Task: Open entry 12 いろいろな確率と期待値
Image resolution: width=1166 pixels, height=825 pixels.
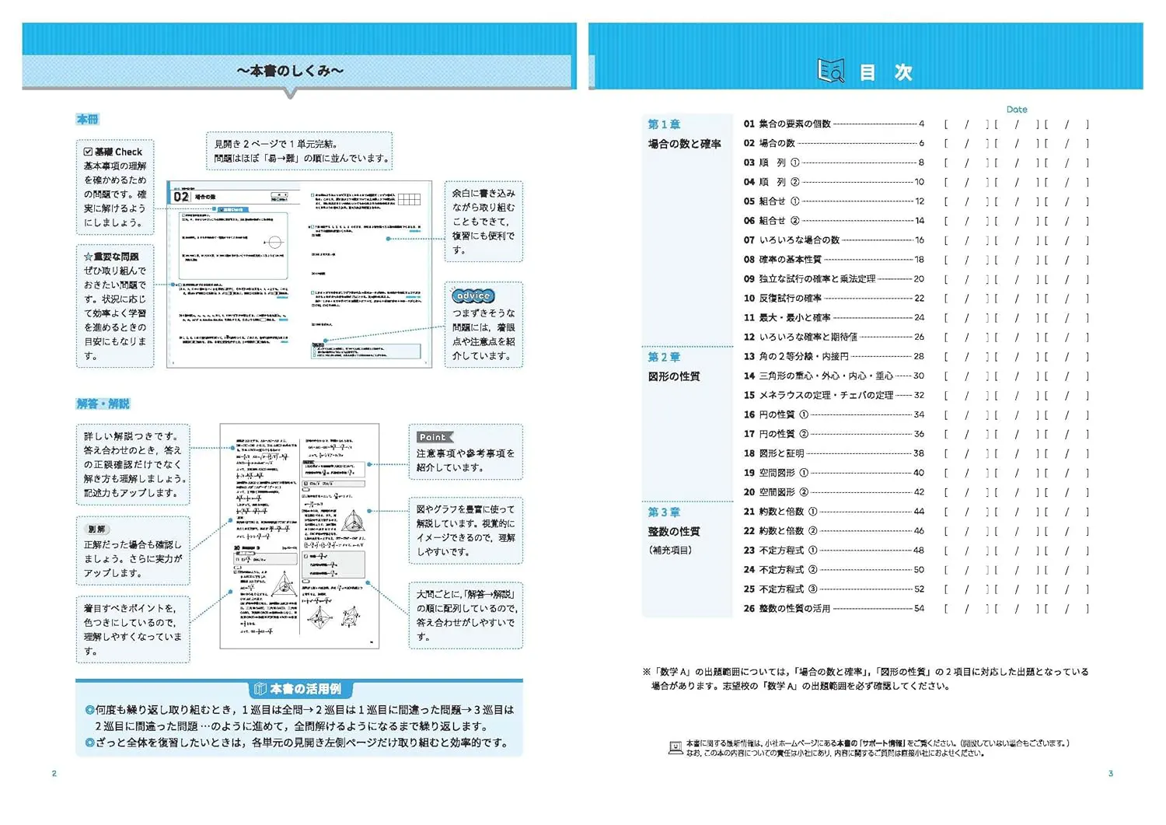Action: pos(833,337)
